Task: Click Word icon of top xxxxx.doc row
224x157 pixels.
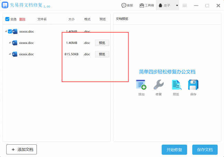Action: click(x=15, y=31)
